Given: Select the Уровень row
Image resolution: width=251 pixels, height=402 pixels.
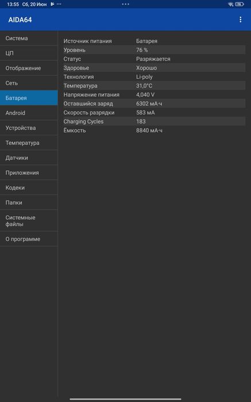Looking at the screenshot, I should (154, 50).
